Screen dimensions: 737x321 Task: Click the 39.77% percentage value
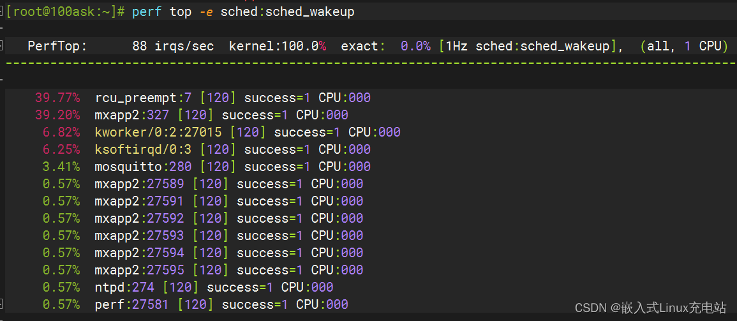coord(57,98)
